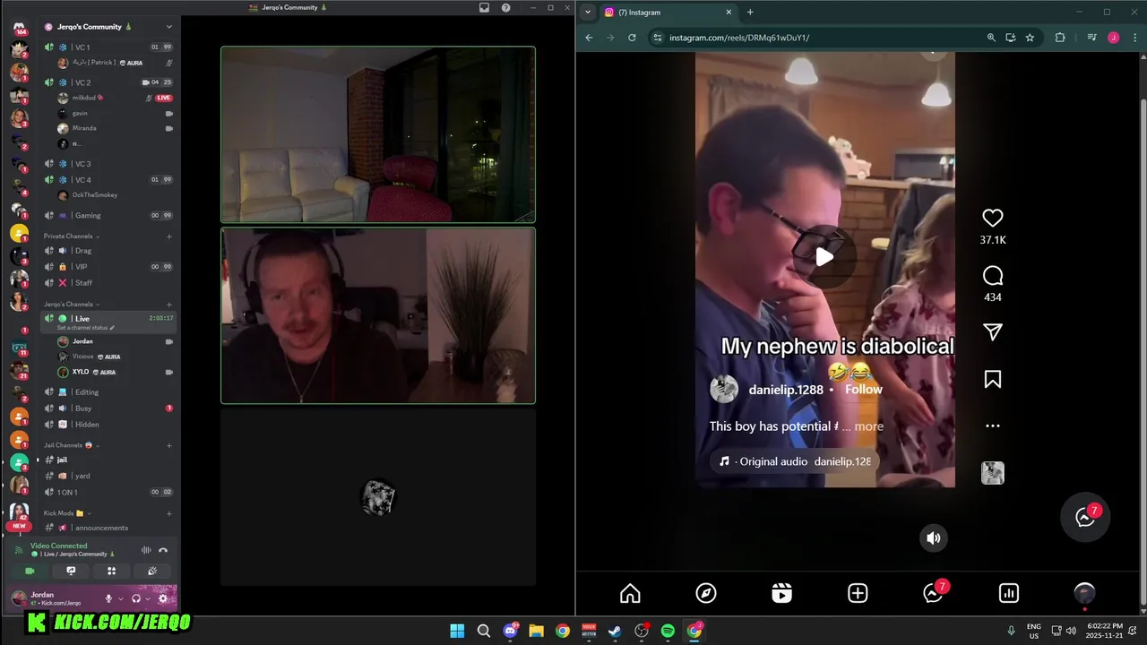Open Spotify from the taskbar
Image resolution: width=1147 pixels, height=645 pixels.
pos(668,631)
